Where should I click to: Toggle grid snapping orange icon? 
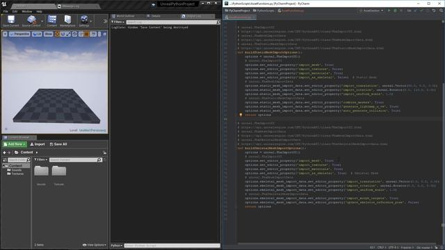(x=86, y=34)
